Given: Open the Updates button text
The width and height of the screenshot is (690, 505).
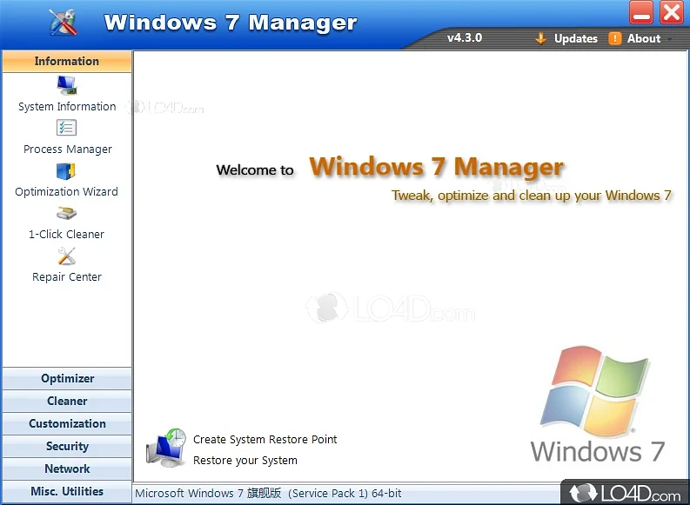Looking at the screenshot, I should click(576, 38).
